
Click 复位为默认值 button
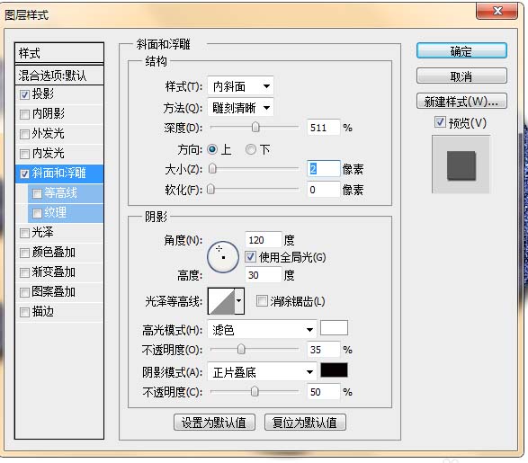pyautogui.click(x=305, y=423)
